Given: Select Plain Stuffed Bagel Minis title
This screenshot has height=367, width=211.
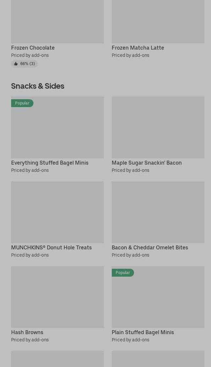Looking at the screenshot, I should tap(143, 332).
